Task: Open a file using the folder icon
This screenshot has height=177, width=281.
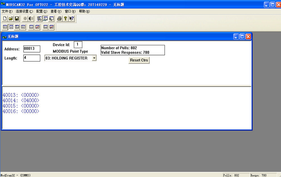Action: pos(11,19)
